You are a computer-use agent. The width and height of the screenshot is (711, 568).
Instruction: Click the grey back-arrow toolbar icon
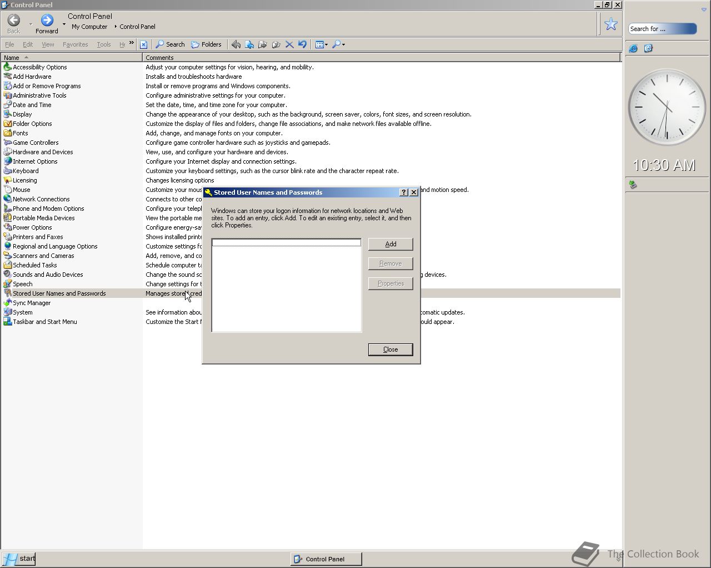pyautogui.click(x=236, y=44)
